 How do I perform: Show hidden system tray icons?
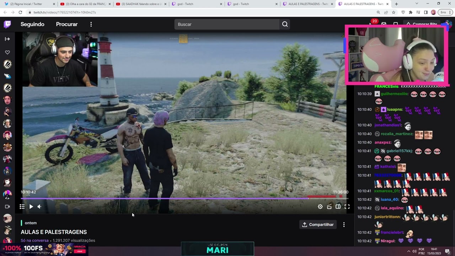click(x=409, y=251)
